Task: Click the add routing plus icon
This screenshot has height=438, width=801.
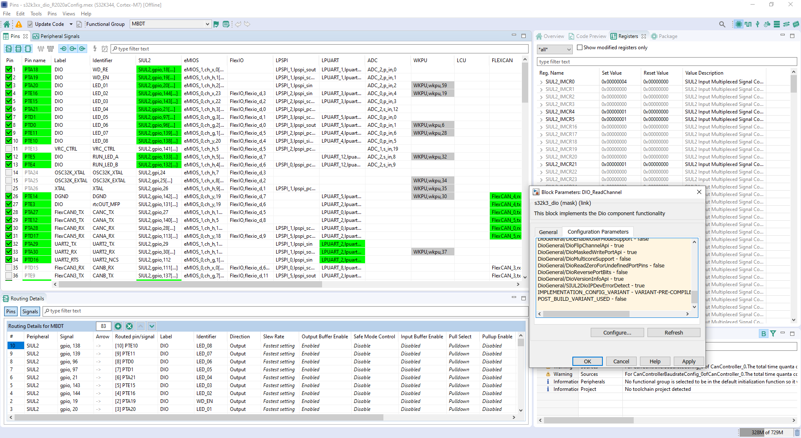Action: (118, 326)
